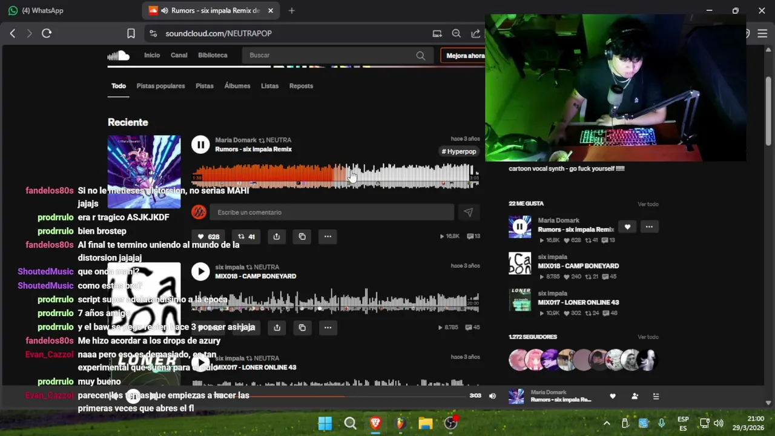775x436 pixels.
Task: Open the Rumors track cover artwork
Action: pyautogui.click(x=144, y=171)
